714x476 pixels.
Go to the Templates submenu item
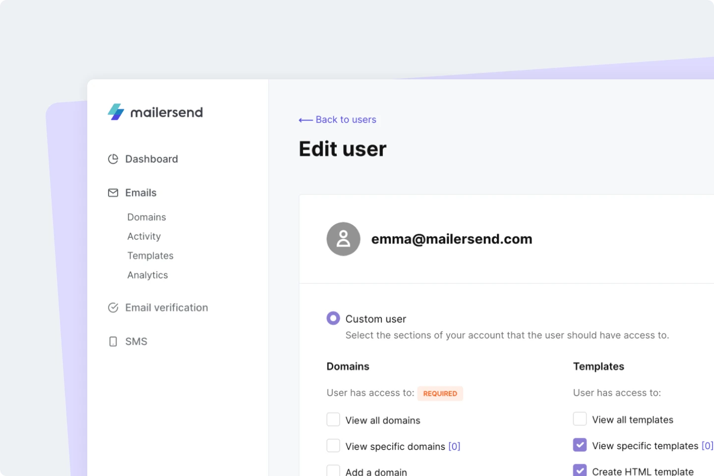150,256
